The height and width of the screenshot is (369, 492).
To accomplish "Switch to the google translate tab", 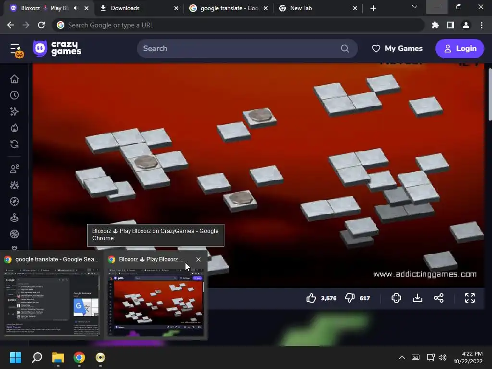I will 225,8.
